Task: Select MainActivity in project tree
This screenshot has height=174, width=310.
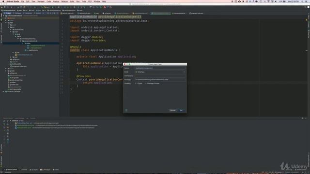Action: pyautogui.click(x=33, y=50)
